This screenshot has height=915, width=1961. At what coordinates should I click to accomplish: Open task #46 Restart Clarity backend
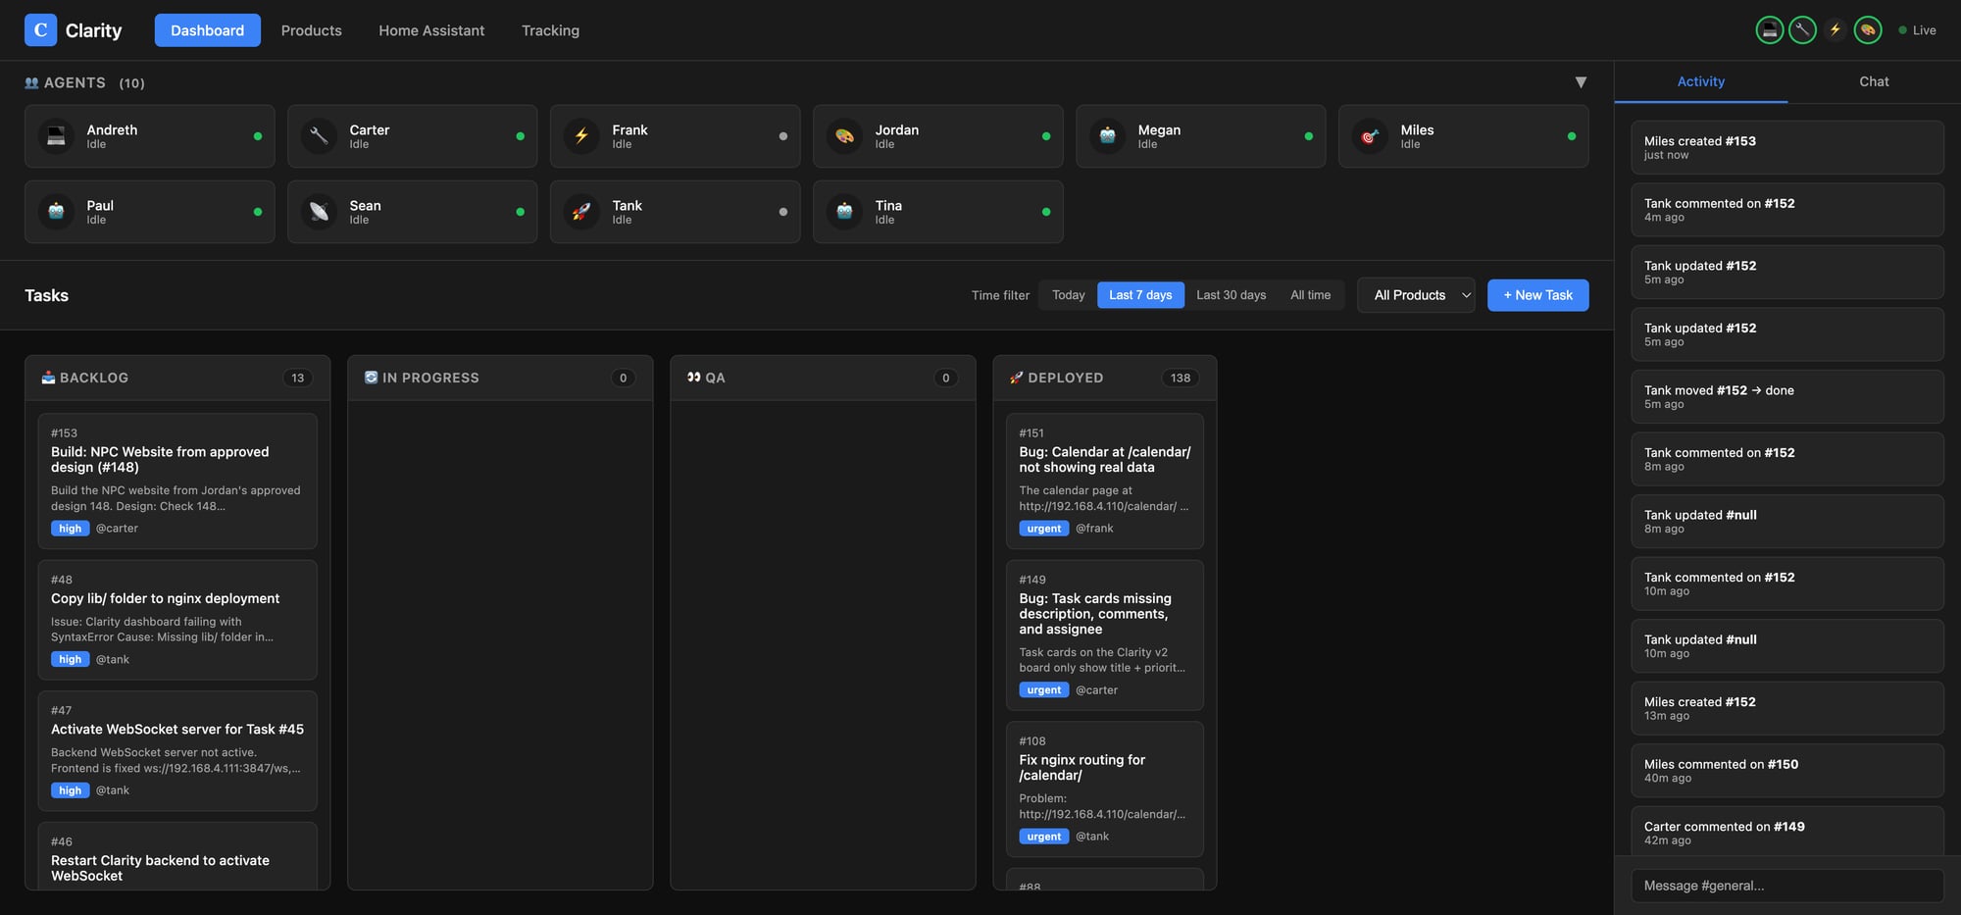point(177,856)
